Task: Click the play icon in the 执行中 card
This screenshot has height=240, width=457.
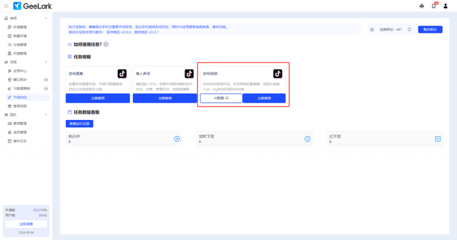Action: 177,139
